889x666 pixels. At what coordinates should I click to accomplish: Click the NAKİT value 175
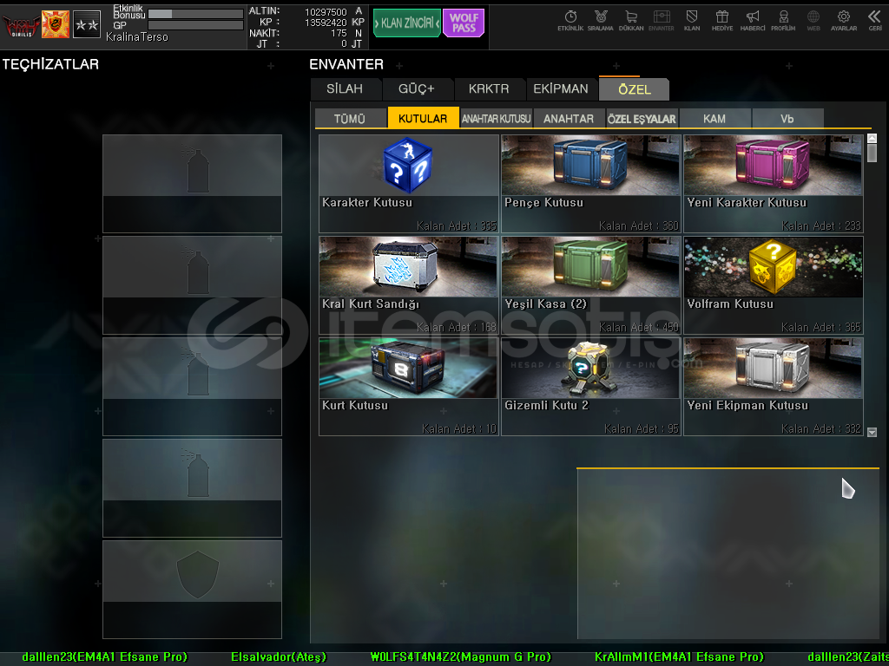[x=339, y=34]
